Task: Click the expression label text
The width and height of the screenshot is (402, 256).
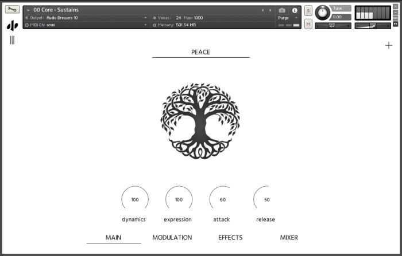Action: click(x=177, y=219)
